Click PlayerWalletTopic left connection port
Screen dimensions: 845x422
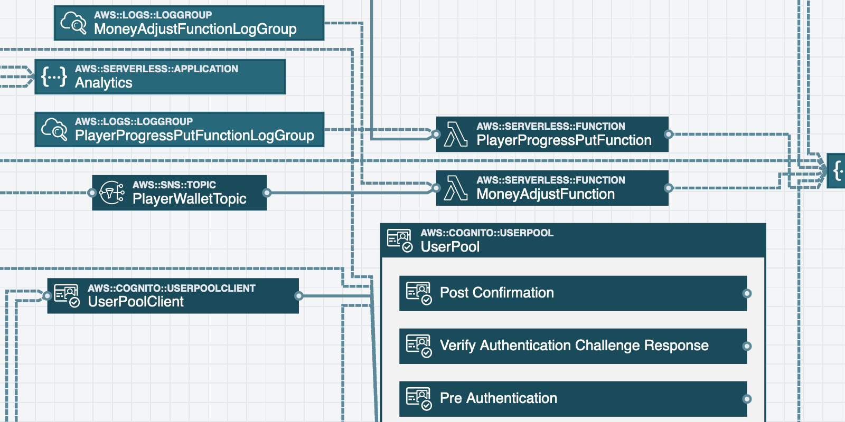pos(92,193)
